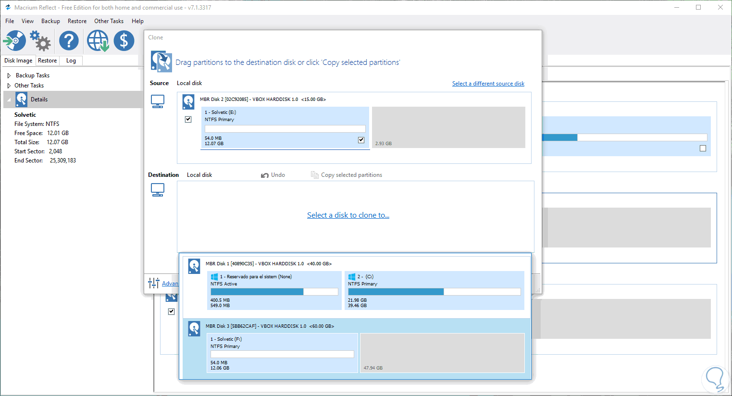The height and width of the screenshot is (396, 732).
Task: Select the Backup Tasks tree label
Action: [x=33, y=75]
